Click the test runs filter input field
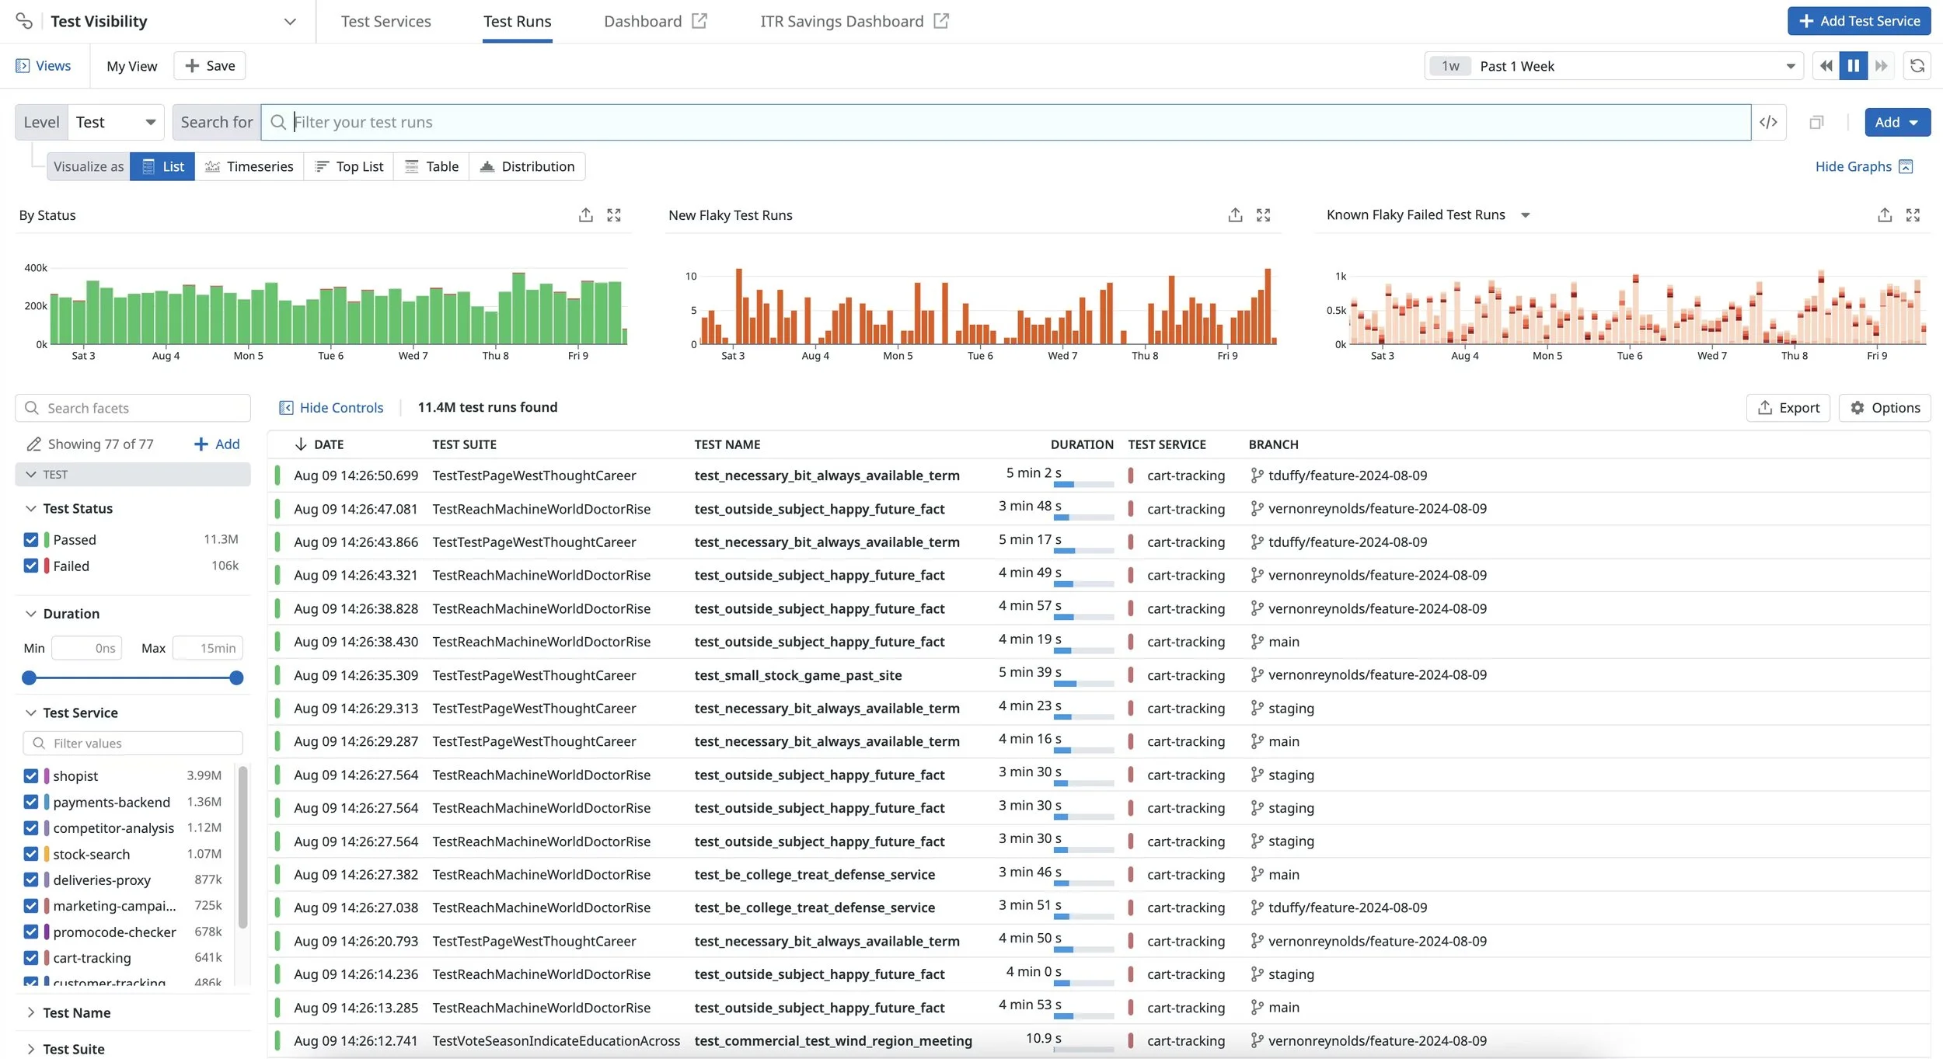This screenshot has width=1943, height=1059. click(777, 122)
